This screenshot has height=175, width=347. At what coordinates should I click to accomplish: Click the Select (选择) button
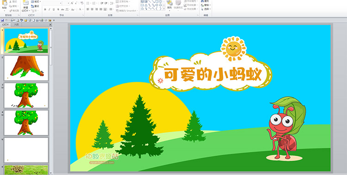[206, 9]
